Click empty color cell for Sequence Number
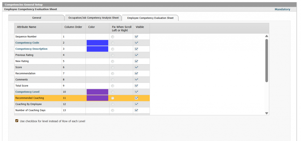301x141 pixels. (97, 37)
